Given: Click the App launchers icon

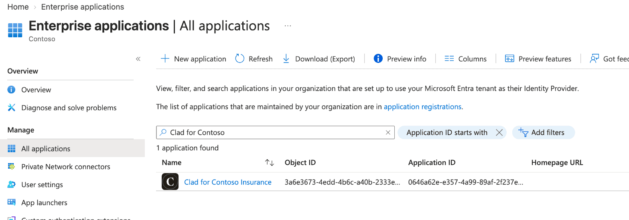Looking at the screenshot, I should pyautogui.click(x=12, y=203).
